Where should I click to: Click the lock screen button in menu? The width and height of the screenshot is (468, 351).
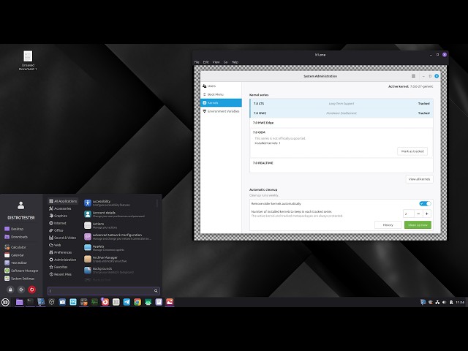coord(10,290)
